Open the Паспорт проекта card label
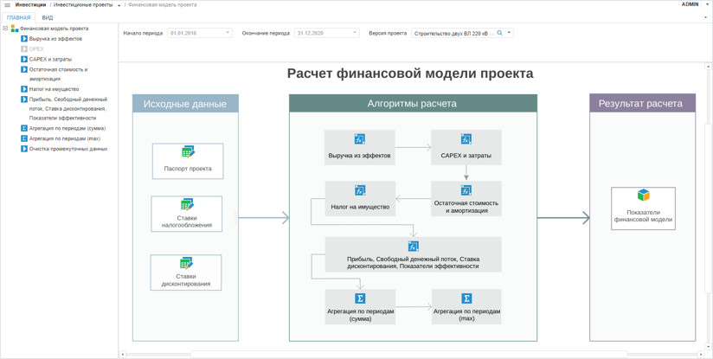This screenshot has width=713, height=359. click(188, 168)
